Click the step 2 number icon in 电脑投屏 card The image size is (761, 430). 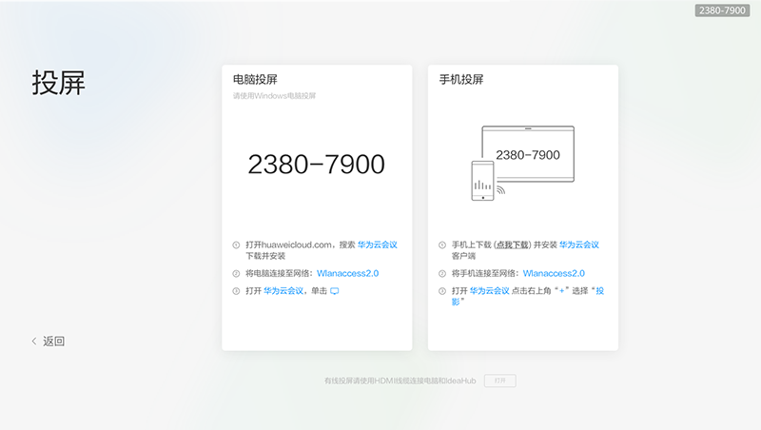[236, 274]
